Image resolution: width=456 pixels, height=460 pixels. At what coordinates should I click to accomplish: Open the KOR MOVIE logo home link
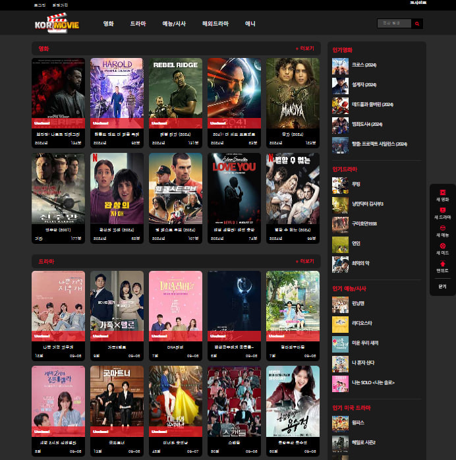click(57, 23)
